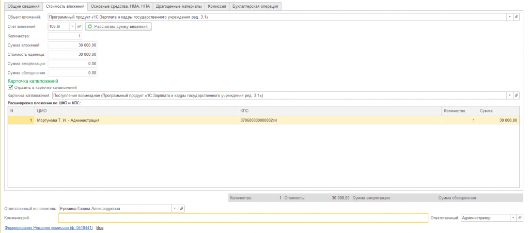This screenshot has width=529, height=233.
Task: Expand the Счет вложений dropdown
Action: coord(72,26)
